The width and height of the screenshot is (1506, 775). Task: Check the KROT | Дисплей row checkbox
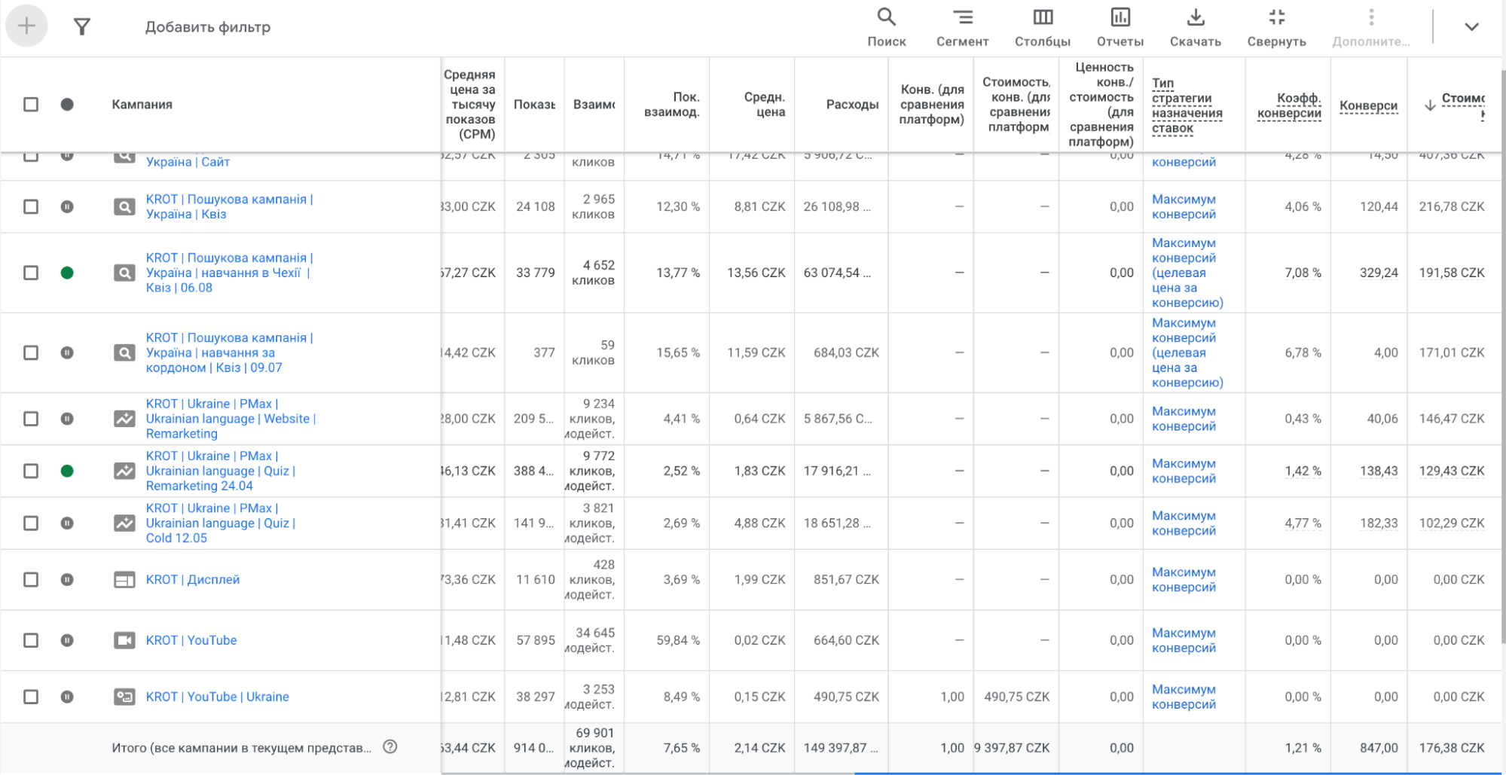coord(31,580)
